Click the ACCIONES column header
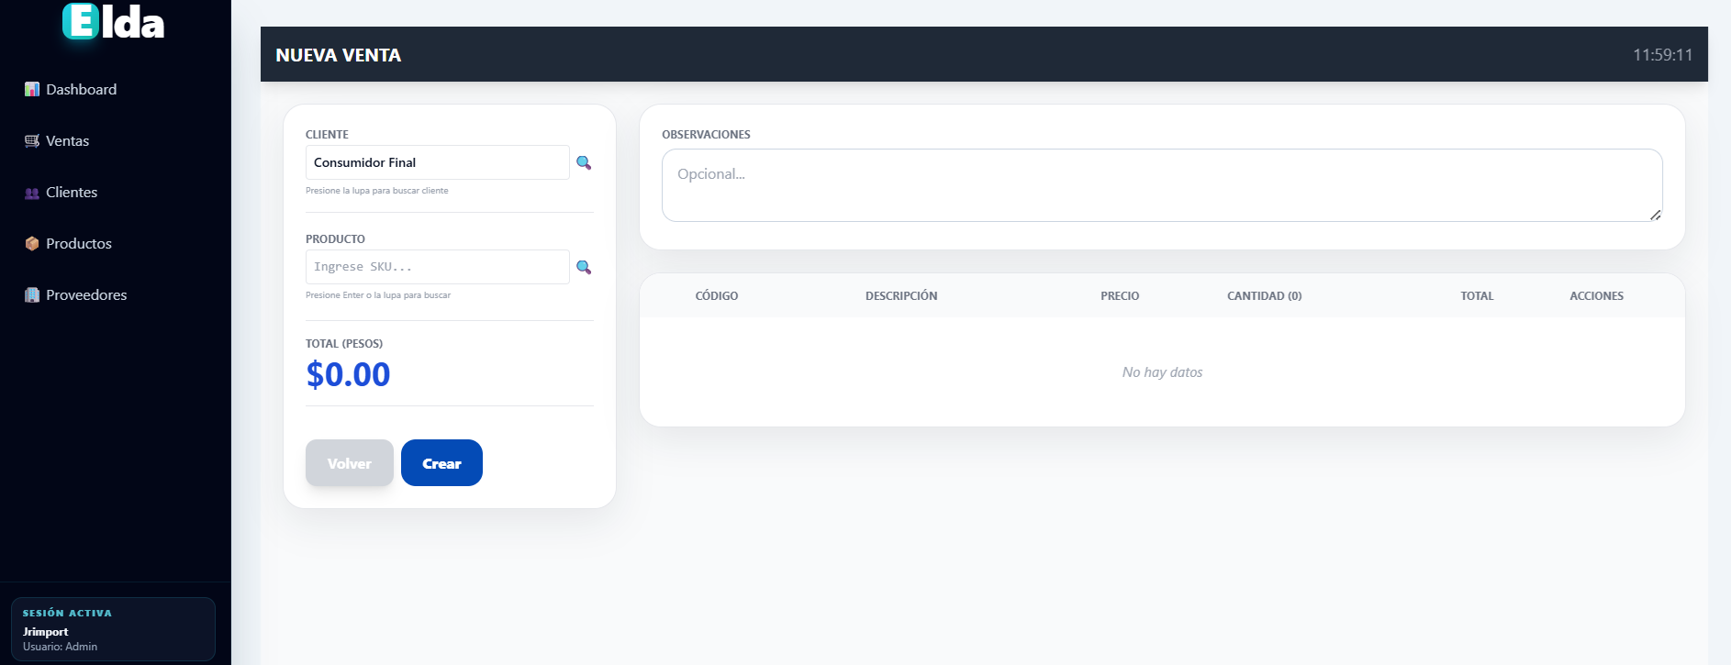This screenshot has width=1731, height=665. pyautogui.click(x=1596, y=295)
